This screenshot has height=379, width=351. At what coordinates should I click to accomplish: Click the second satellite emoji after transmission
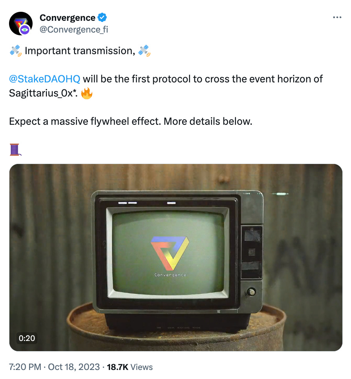pyautogui.click(x=144, y=51)
